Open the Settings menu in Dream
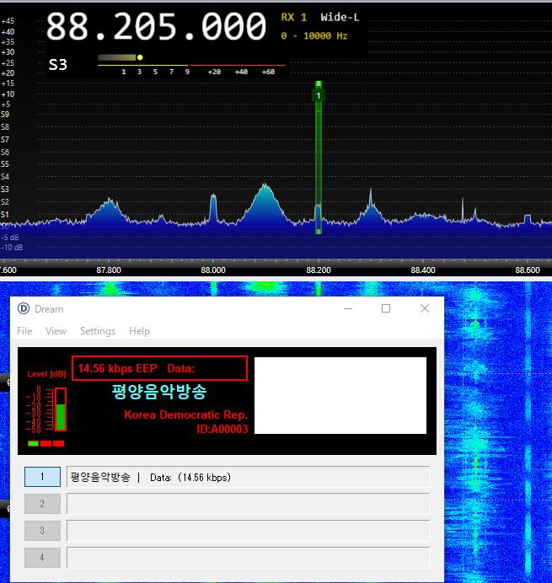Image resolution: width=552 pixels, height=583 pixels. pyautogui.click(x=98, y=331)
